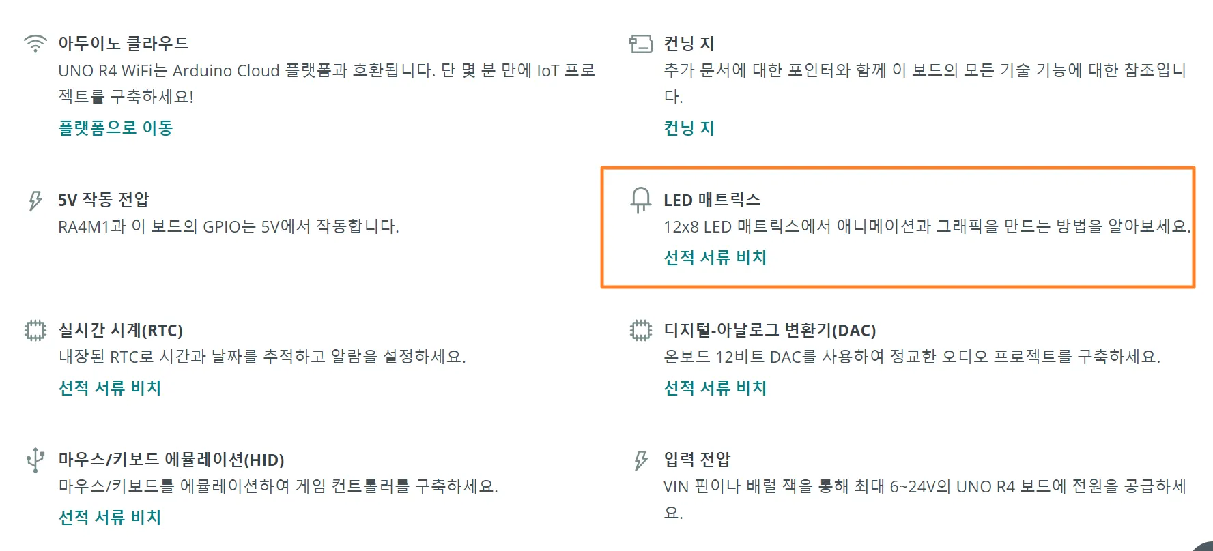The image size is (1213, 551).
Task: Open 선적 서류 비치 link under DAC section
Action: 715,388
